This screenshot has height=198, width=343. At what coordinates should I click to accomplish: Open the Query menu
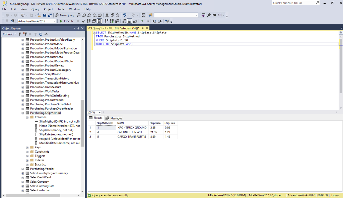pyautogui.click(x=35, y=9)
